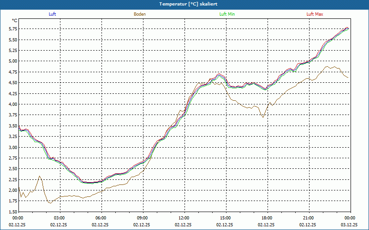
Task: Click the 2,25 y-axis value
Action: click(13, 179)
